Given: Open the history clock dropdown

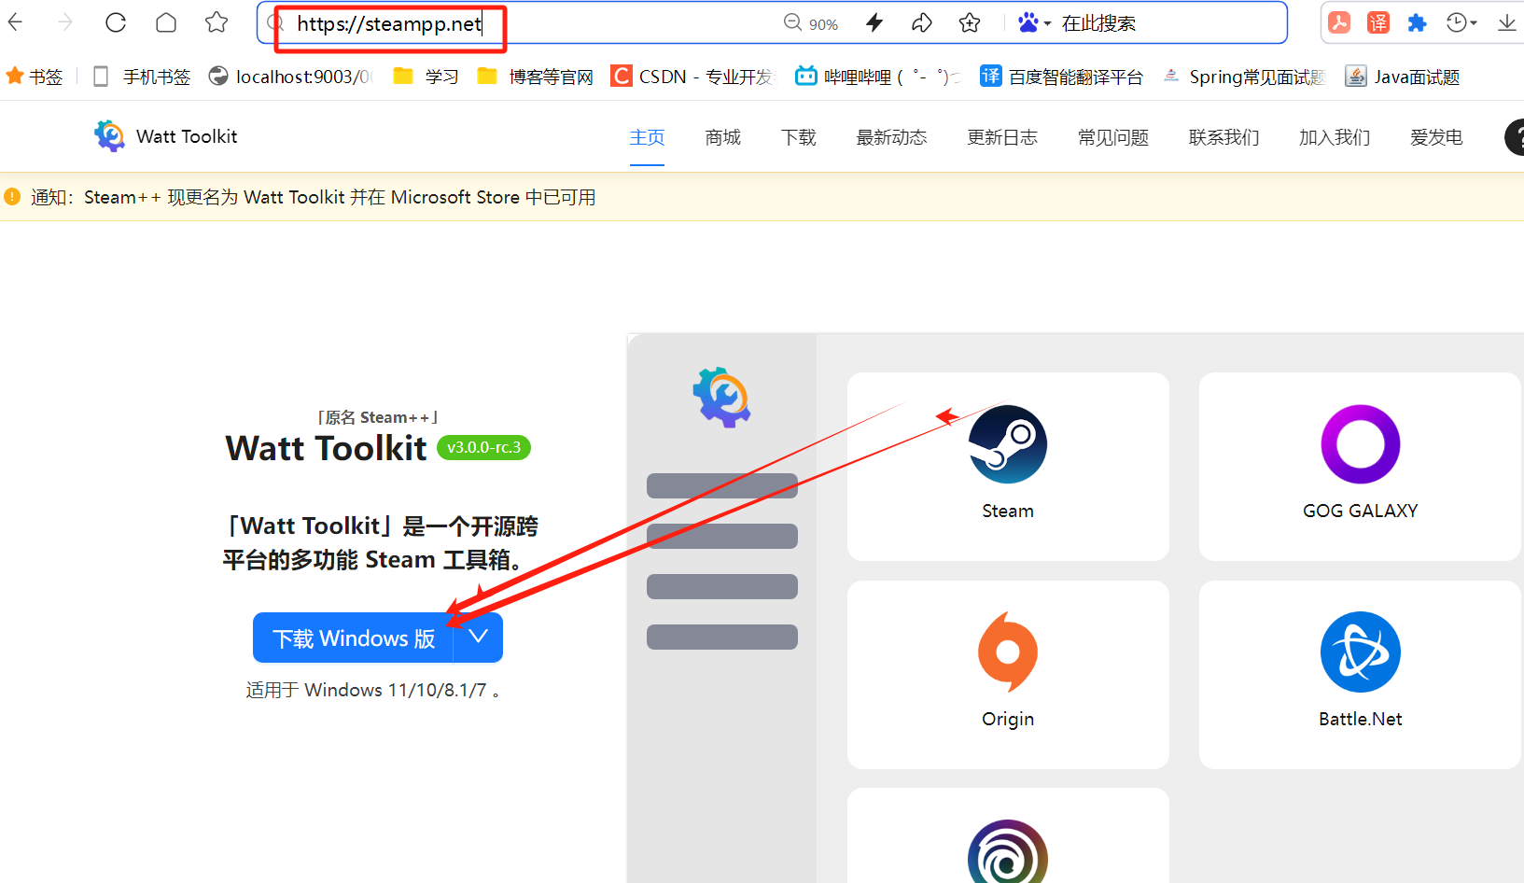Looking at the screenshot, I should (1461, 23).
